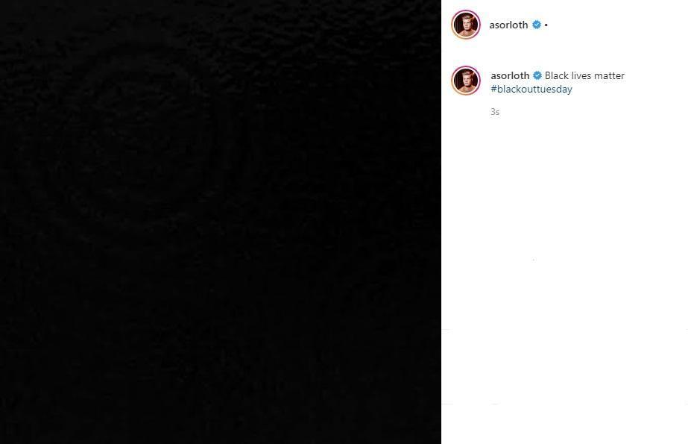Screen dimensions: 688x444
Task: Click the dot separator after the header badge
Action: (x=546, y=25)
